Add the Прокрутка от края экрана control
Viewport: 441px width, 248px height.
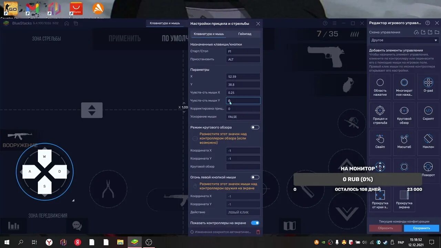[x=380, y=199]
